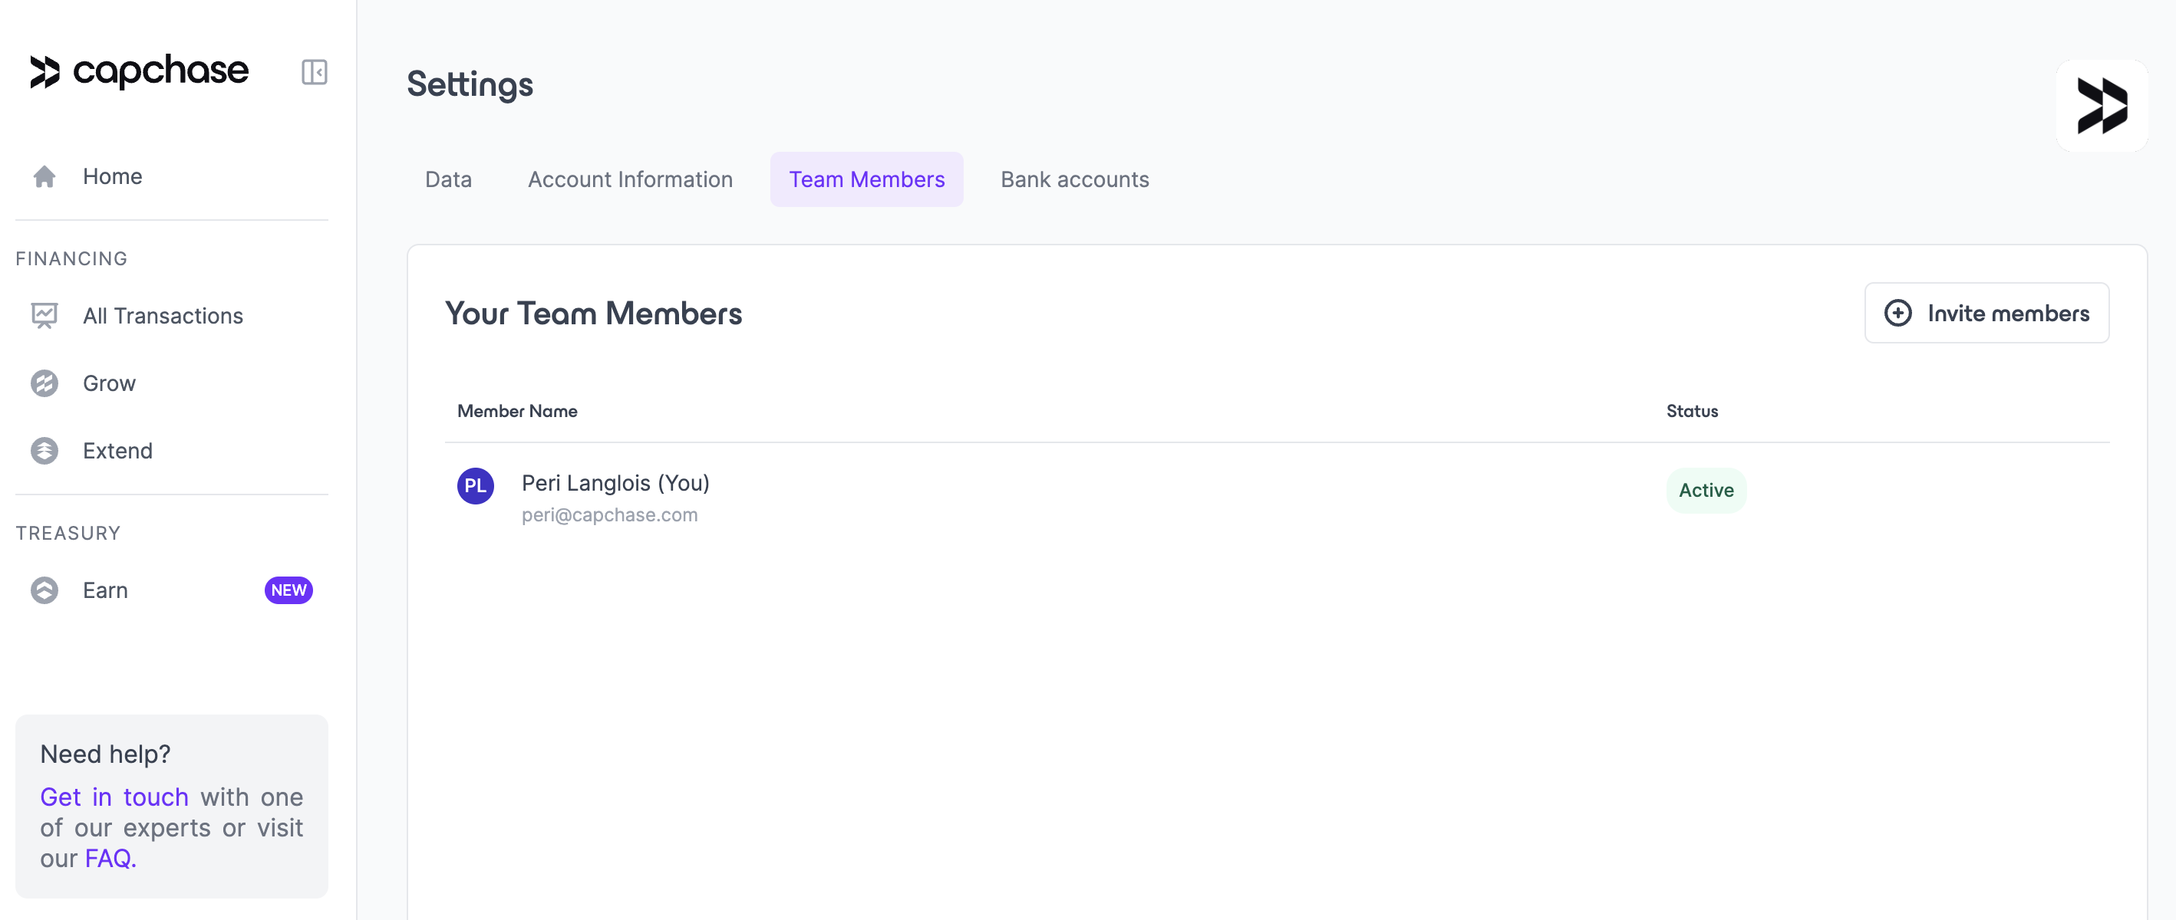Click the Need help? heading

[106, 754]
